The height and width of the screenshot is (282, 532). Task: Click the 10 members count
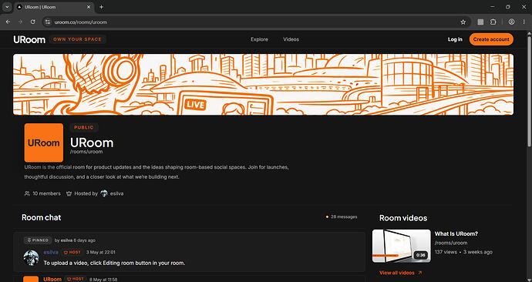pyautogui.click(x=46, y=193)
